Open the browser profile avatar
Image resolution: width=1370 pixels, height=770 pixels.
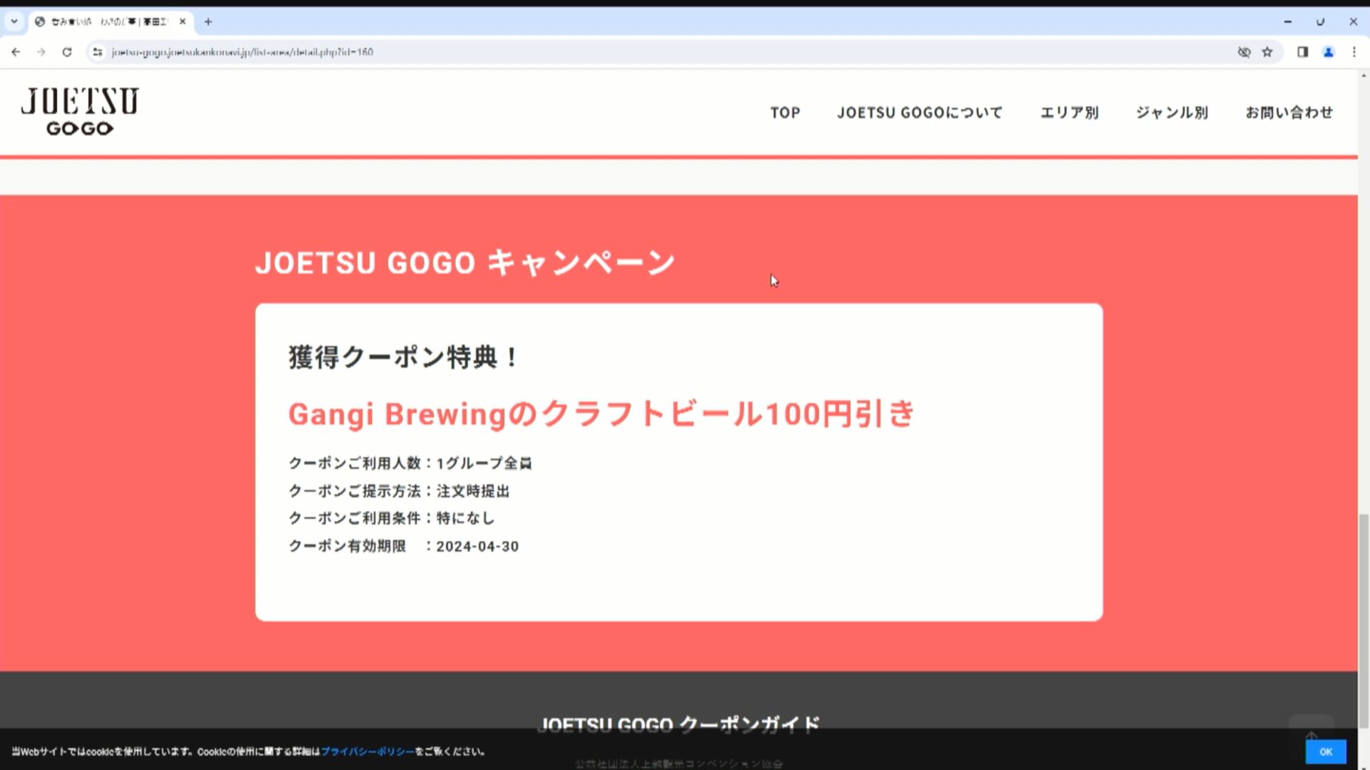(1329, 52)
